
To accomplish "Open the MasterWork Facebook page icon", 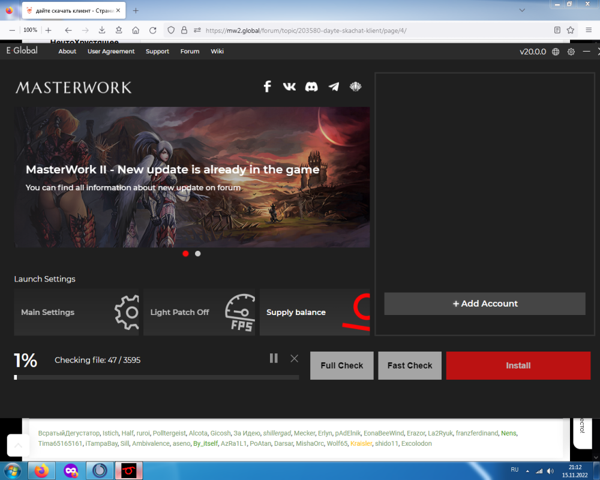I will (x=268, y=86).
